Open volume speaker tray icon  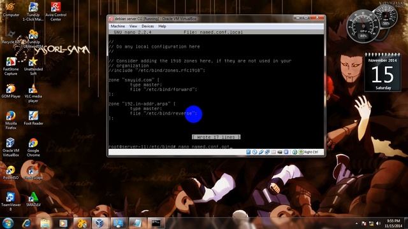pos(378,223)
